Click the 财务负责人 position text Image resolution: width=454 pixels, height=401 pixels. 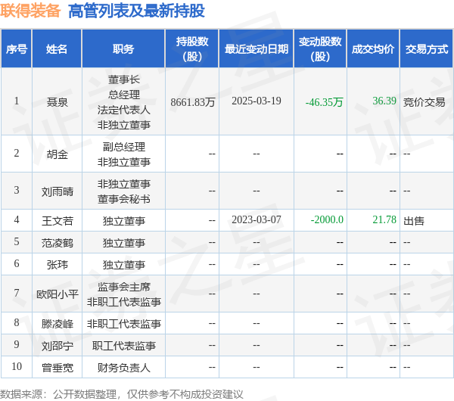click(124, 368)
